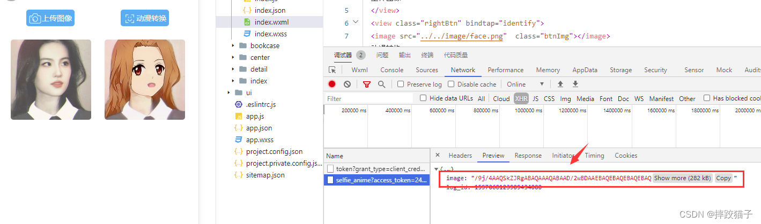The height and width of the screenshot is (224, 761).
Task: Toggle the red filter funnel icon
Action: click(x=367, y=84)
